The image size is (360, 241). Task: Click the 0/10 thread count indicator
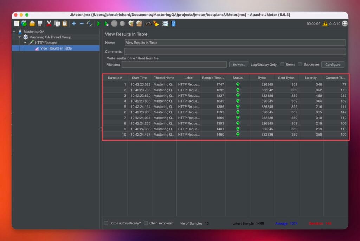coord(336,24)
